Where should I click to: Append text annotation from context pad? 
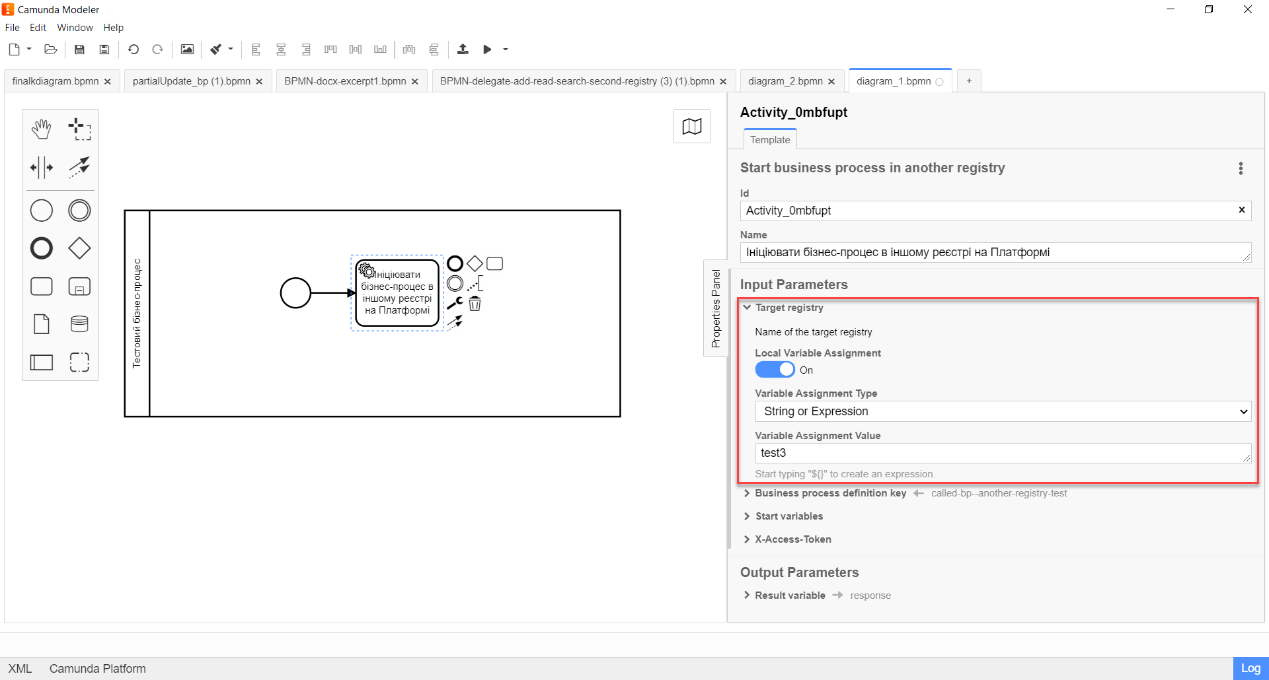tap(475, 284)
